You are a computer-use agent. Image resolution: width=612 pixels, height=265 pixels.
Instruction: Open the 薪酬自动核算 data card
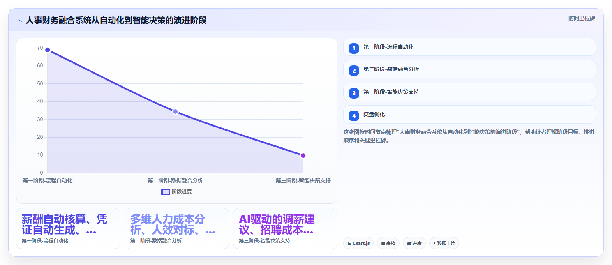tap(68, 228)
